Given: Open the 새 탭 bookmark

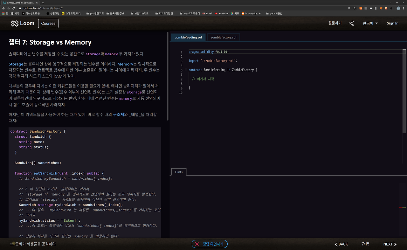Looking at the screenshot, I should pos(15,13).
